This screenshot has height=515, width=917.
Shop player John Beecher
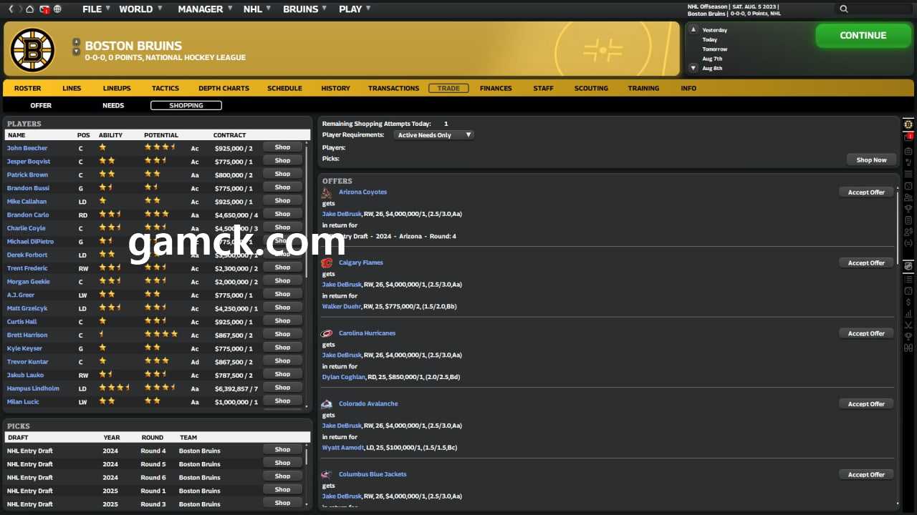[282, 147]
